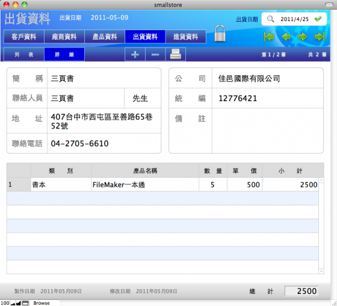The height and width of the screenshot is (306, 337).
Task: Go to next record arrow
Action: click(303, 37)
